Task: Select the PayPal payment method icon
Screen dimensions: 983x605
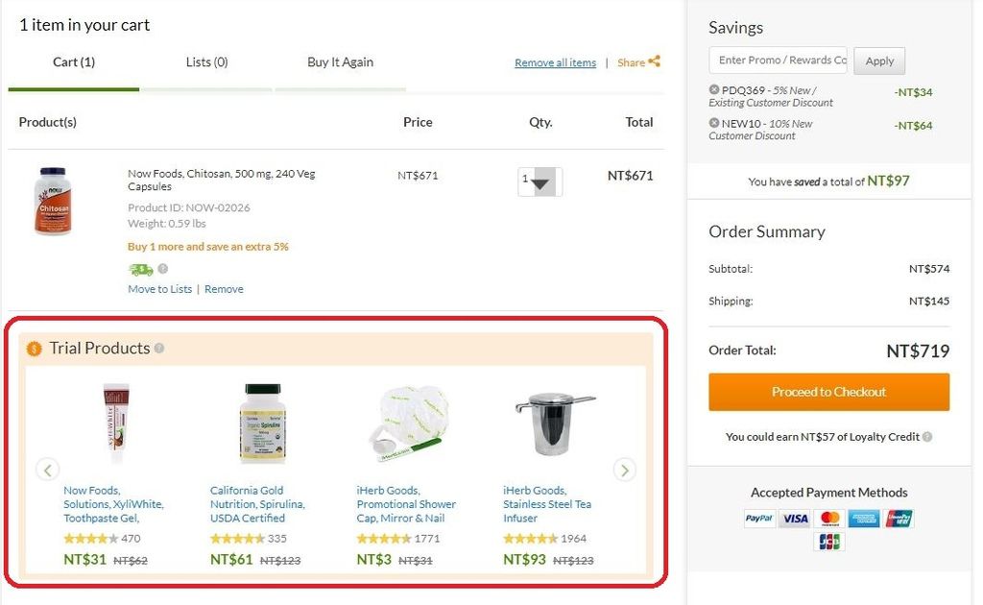Action: coord(758,518)
